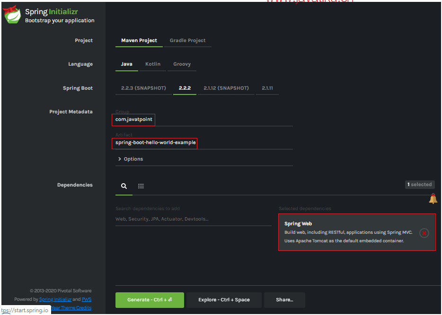
Task: Open Explore to preview the project
Action: point(224,300)
